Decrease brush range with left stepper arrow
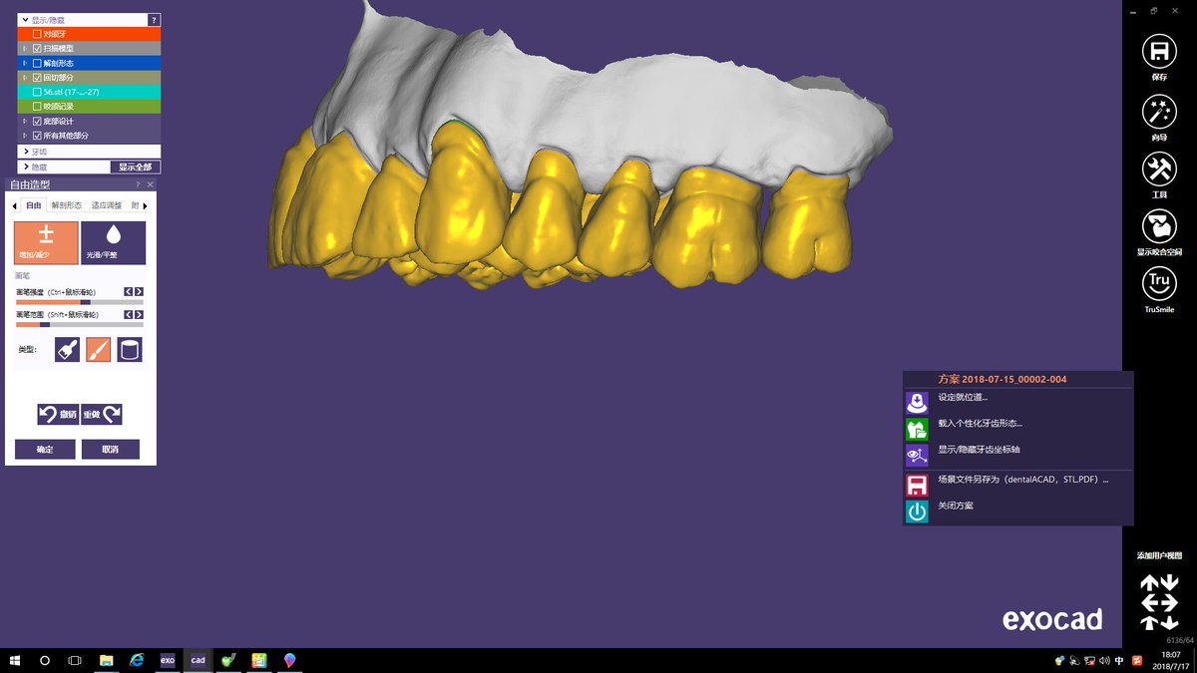Image resolution: width=1197 pixels, height=673 pixels. tap(128, 314)
